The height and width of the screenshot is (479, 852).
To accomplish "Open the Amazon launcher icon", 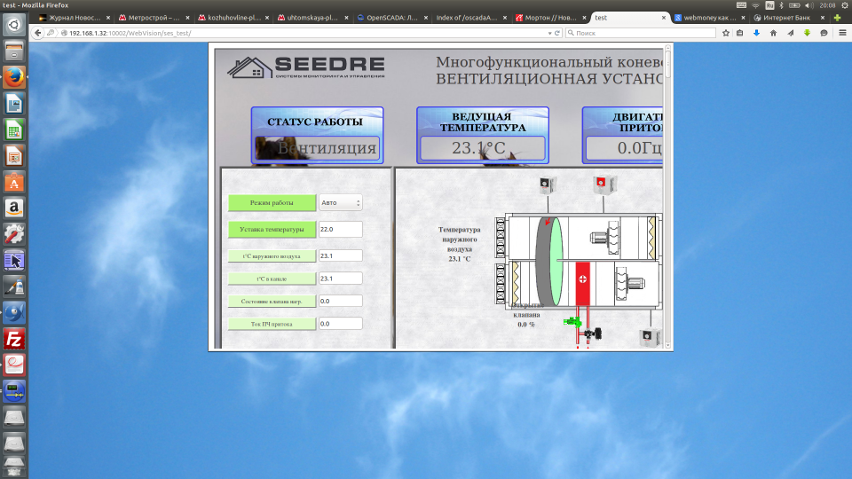I will (13, 208).
